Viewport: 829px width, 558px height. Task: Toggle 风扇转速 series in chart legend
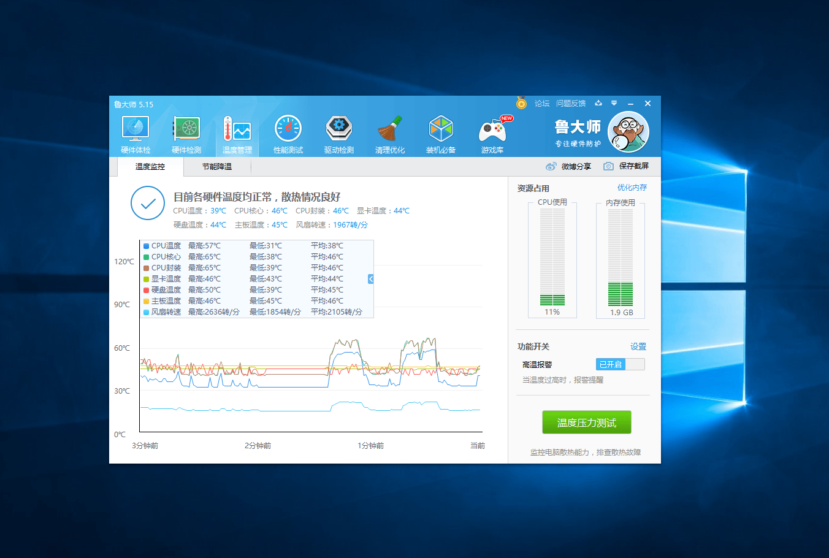pos(162,312)
